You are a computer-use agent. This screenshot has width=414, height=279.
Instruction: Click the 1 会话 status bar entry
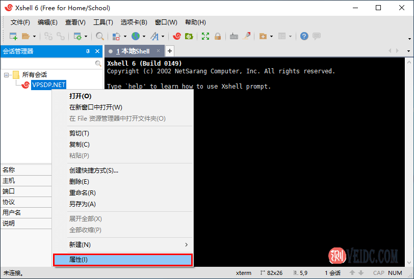(332, 273)
